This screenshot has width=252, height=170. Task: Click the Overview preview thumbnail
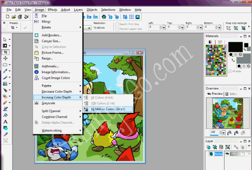point(228,113)
